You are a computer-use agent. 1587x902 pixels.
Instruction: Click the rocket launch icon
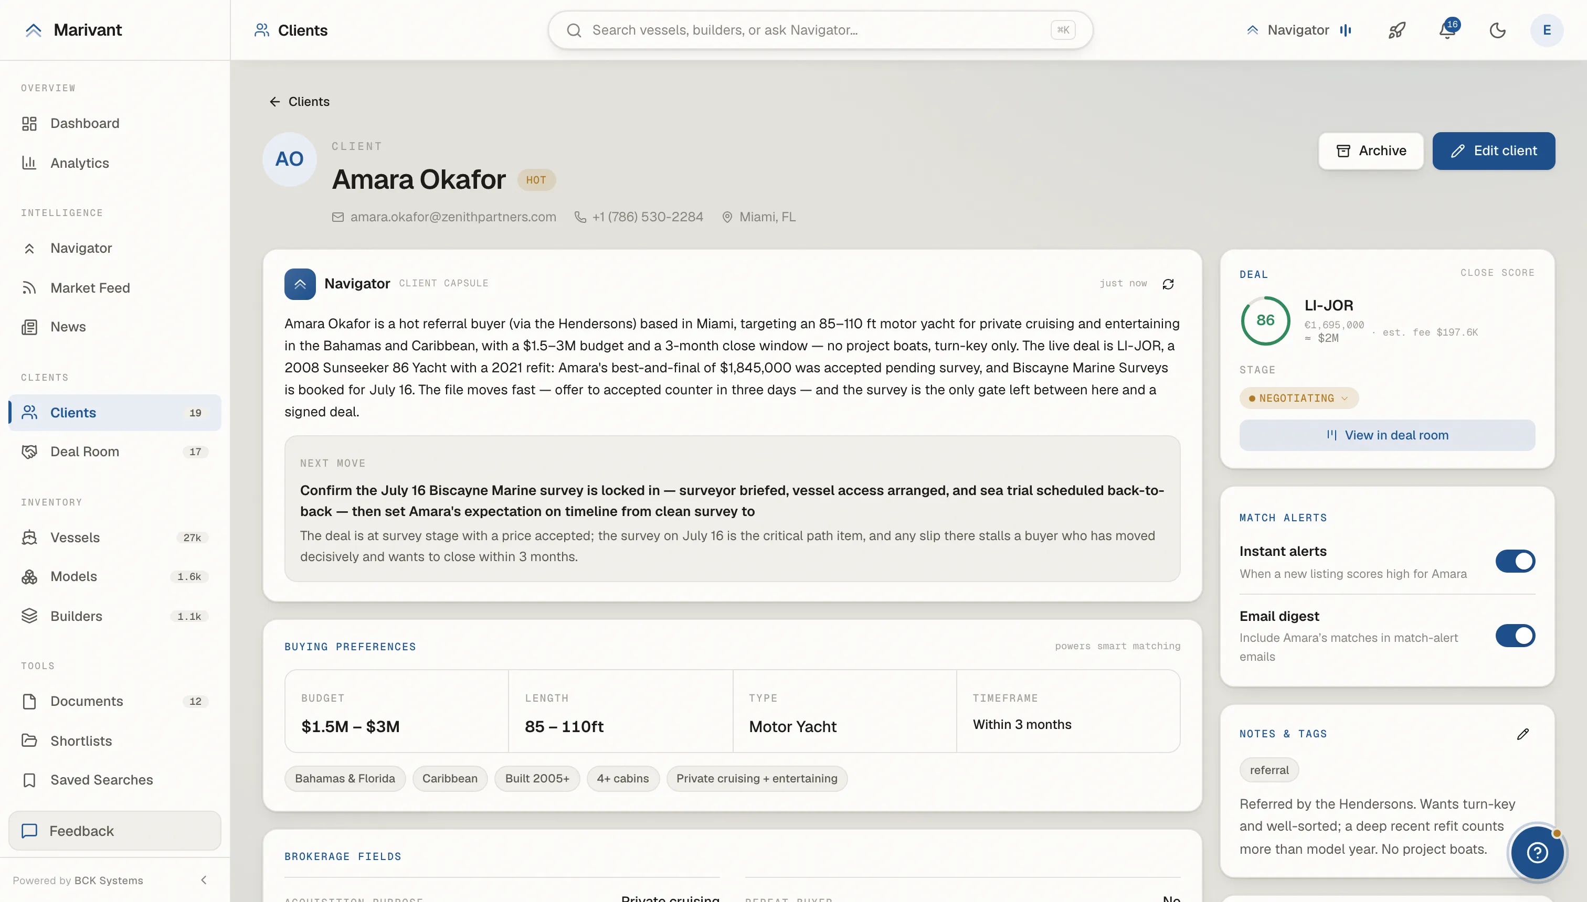(x=1396, y=30)
